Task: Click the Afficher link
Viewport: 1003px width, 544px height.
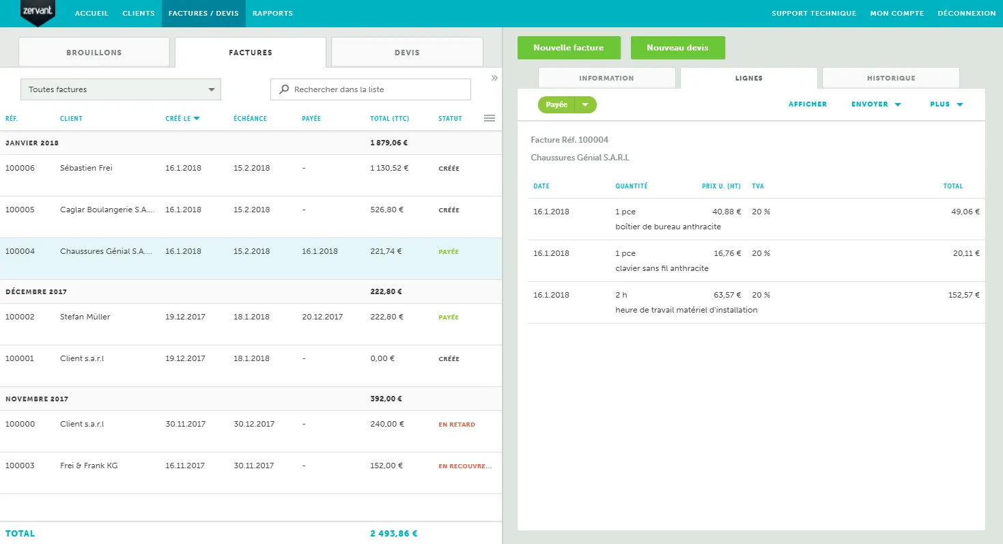Action: (807, 104)
